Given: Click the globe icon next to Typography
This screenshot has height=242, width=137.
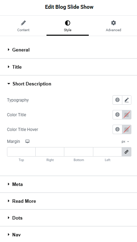Looking at the screenshot, I should click(x=117, y=100).
